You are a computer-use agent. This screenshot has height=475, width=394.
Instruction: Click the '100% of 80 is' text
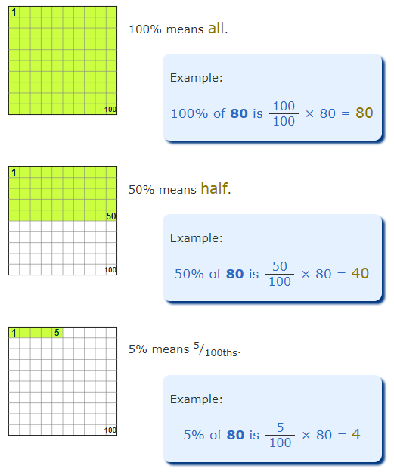[x=217, y=113]
